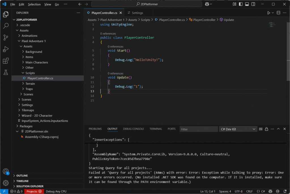Image resolution: width=290 pixels, height=194 pixels.
Task: Open the run options dropdown arrow
Action: [273, 13]
